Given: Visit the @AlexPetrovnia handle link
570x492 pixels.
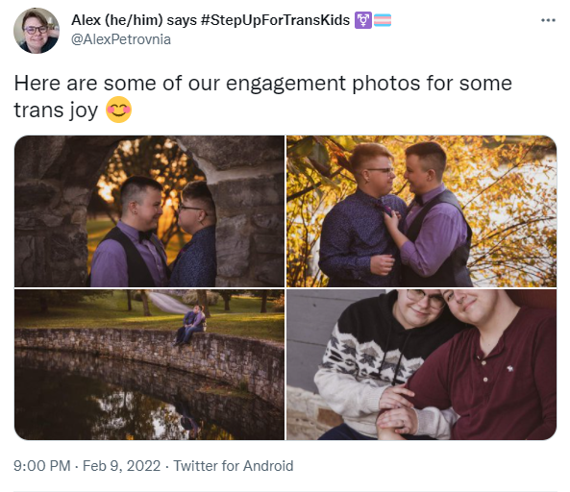Looking at the screenshot, I should (x=121, y=39).
